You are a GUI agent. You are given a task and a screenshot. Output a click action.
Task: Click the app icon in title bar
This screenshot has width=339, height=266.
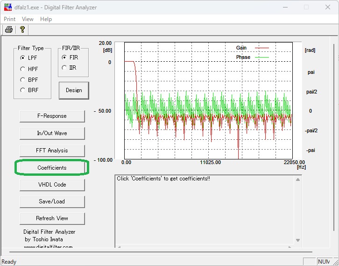pyautogui.click(x=8, y=7)
